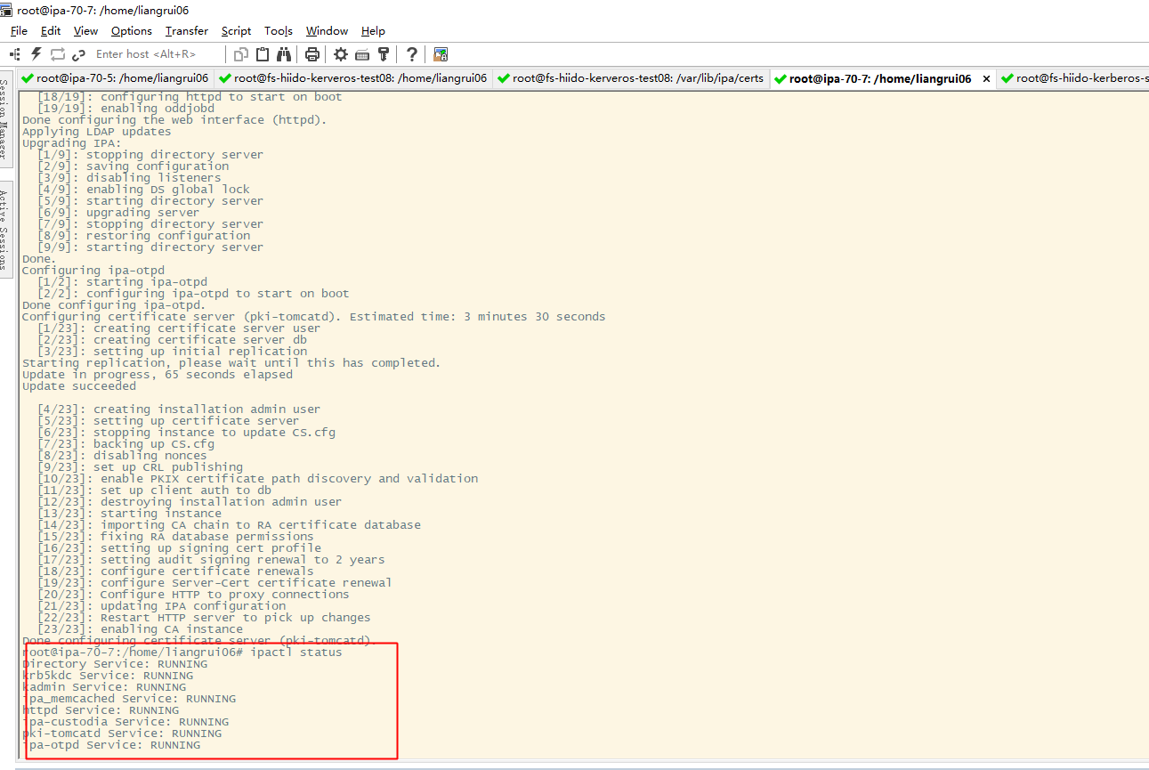Click the Print icon
This screenshot has height=770, width=1149.
(x=312, y=54)
